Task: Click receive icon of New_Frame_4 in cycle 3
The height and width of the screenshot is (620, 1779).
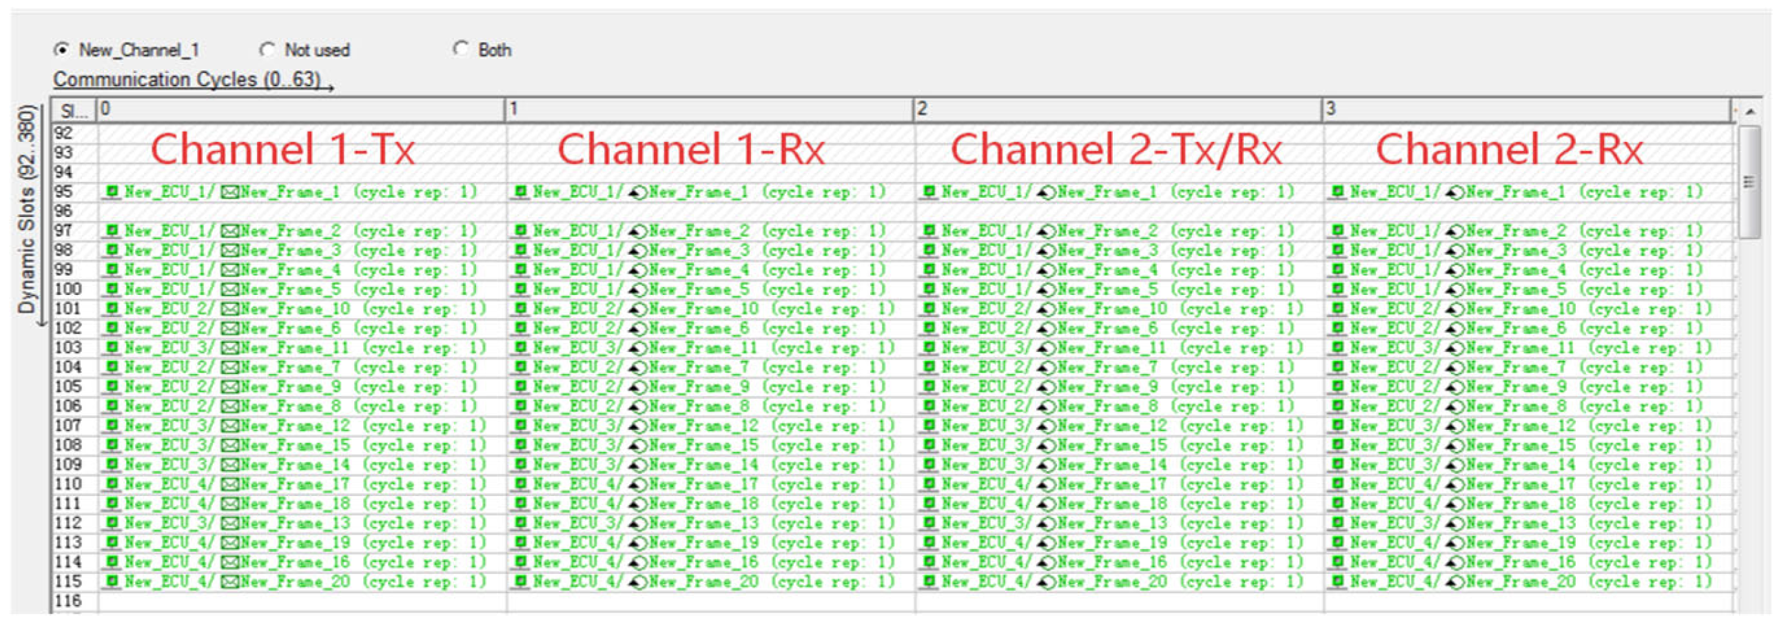Action: click(1456, 270)
